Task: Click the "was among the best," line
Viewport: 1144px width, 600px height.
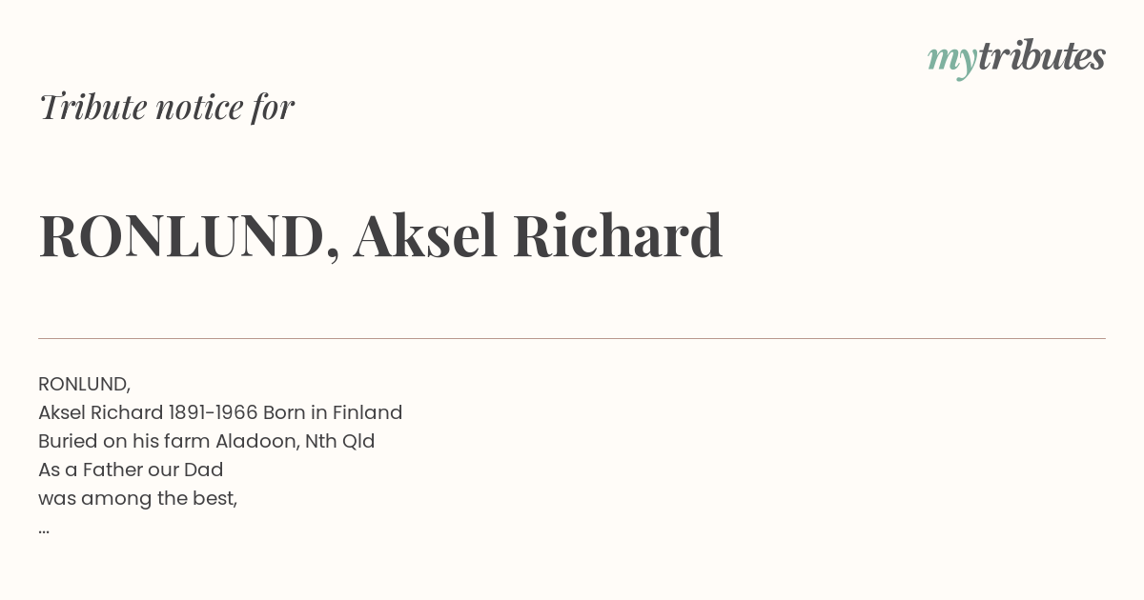Action: (x=137, y=498)
